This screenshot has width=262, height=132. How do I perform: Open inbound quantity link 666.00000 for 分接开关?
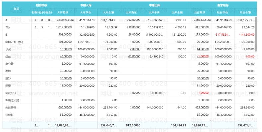65,108
